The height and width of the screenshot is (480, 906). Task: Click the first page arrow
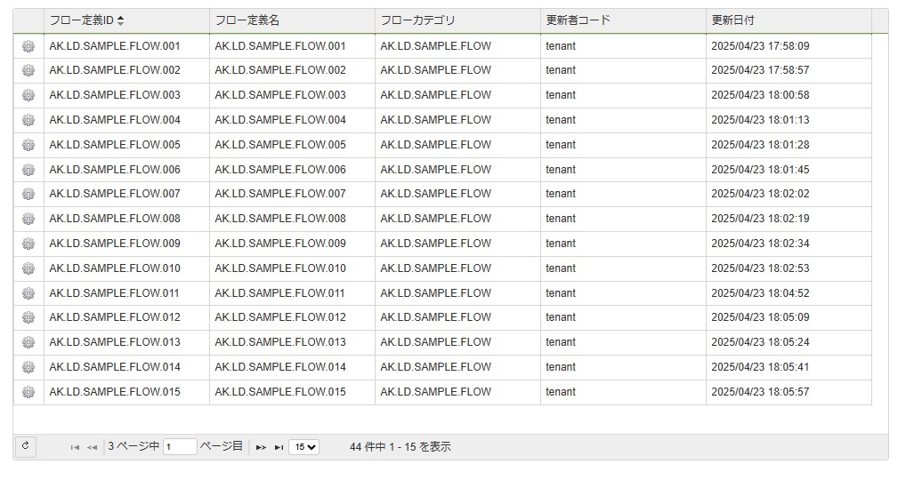pyautogui.click(x=75, y=447)
